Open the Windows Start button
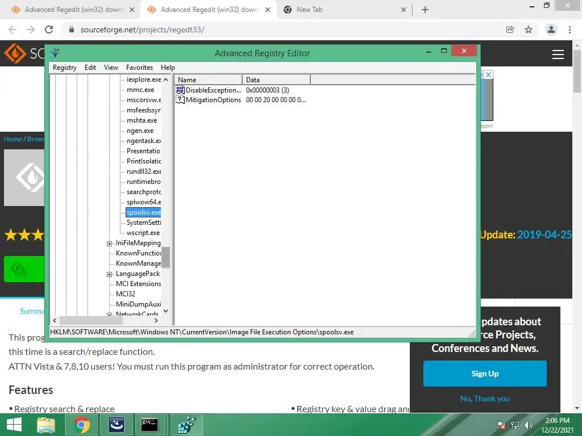The width and height of the screenshot is (582, 436). pos(14,425)
